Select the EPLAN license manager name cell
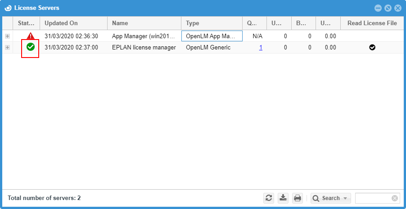 click(144, 48)
